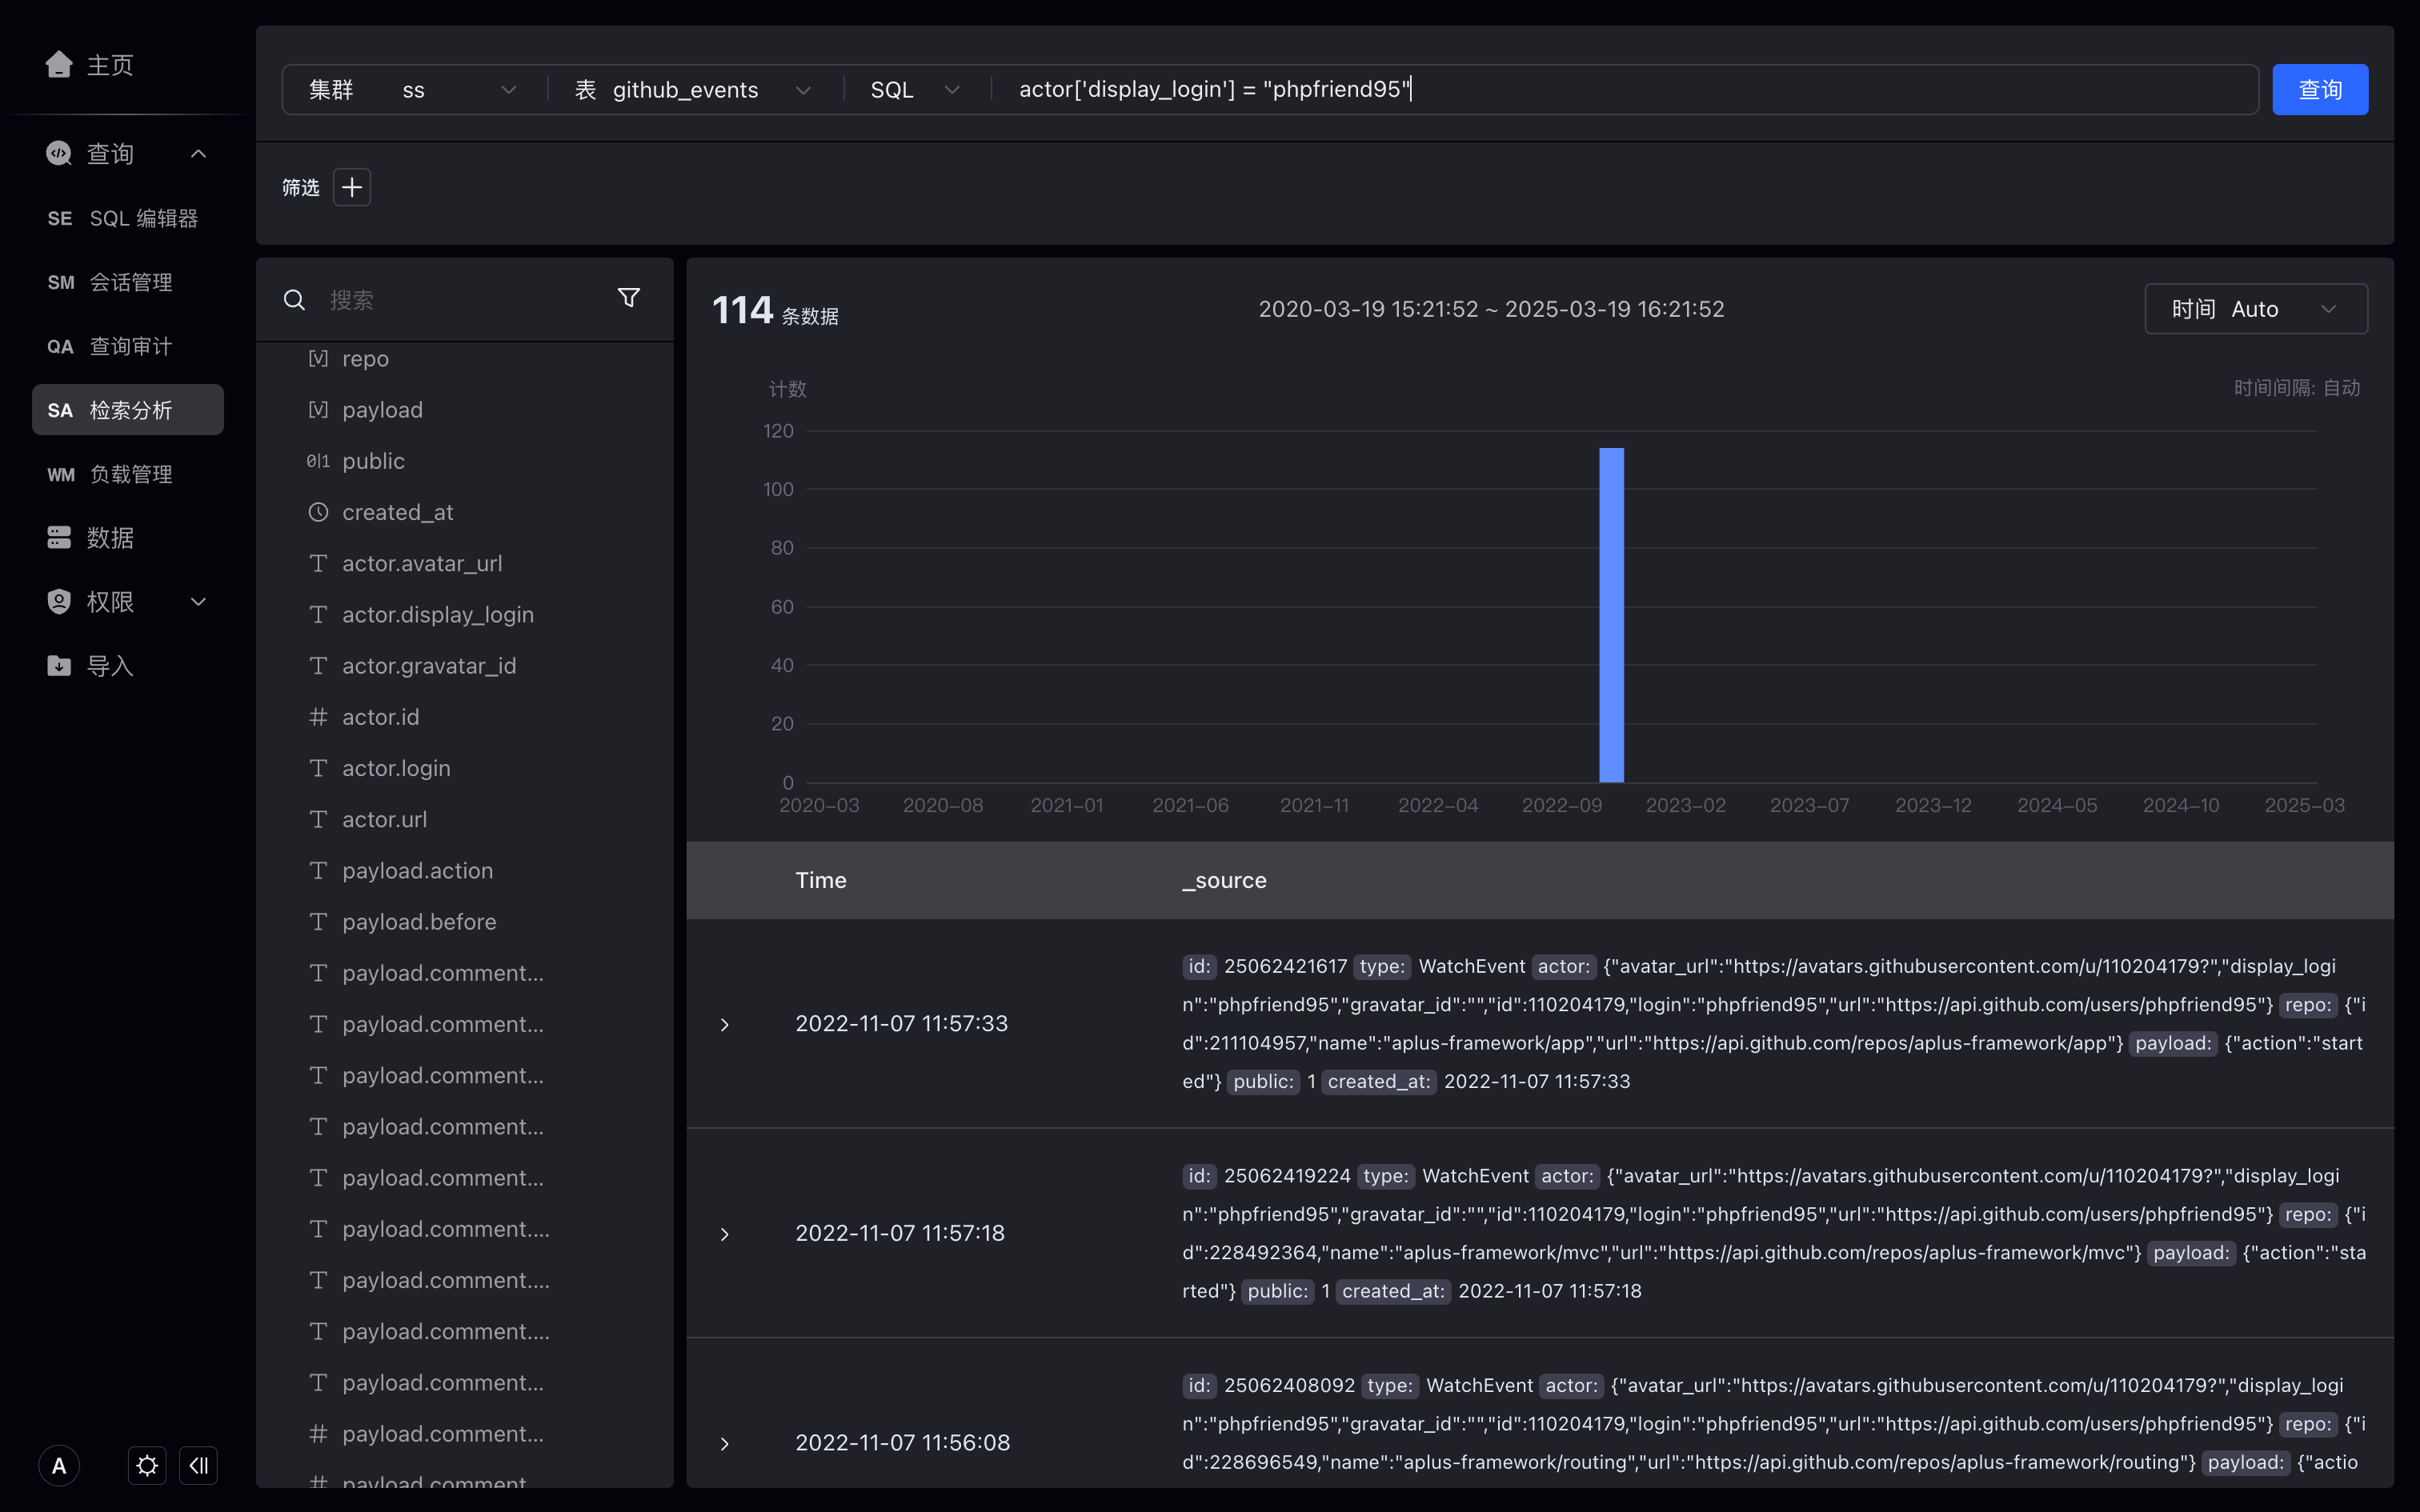Viewport: 2420px width, 1512px height.
Task: Add a filter with the plus icon
Action: [352, 187]
